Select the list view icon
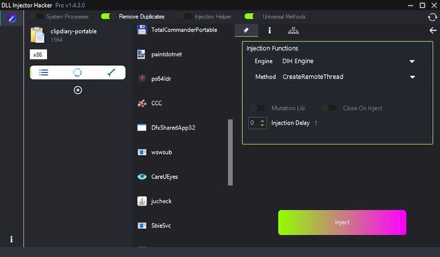 [x=43, y=72]
